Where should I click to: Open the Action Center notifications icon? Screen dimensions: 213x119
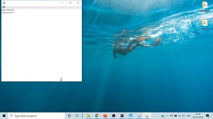[208, 116]
